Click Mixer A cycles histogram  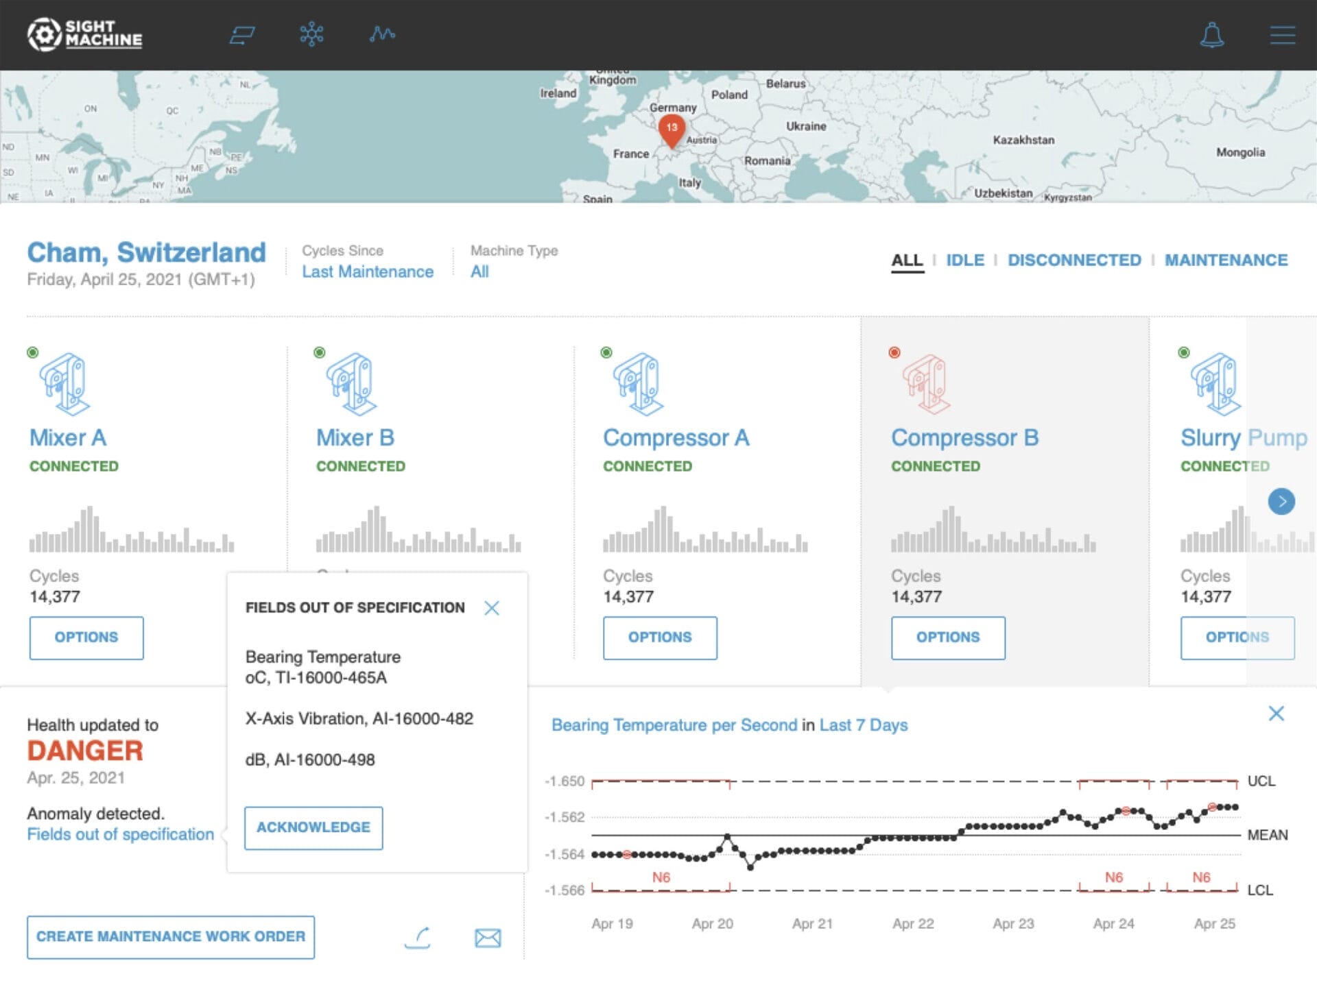(132, 529)
